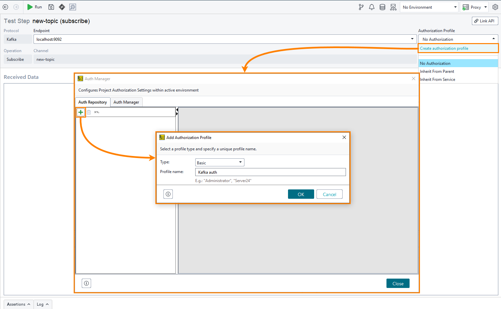This screenshot has width=501, height=309.
Task: Navigate back using the left arrow icon
Action: click(5, 7)
